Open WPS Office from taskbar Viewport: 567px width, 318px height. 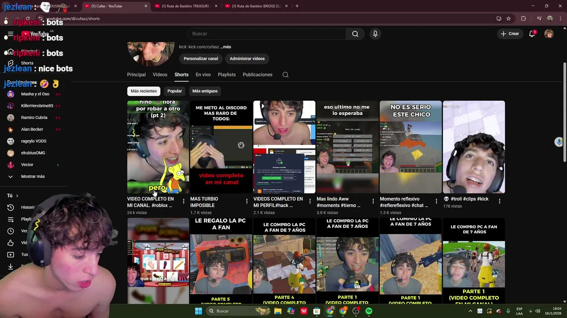tap(304, 311)
